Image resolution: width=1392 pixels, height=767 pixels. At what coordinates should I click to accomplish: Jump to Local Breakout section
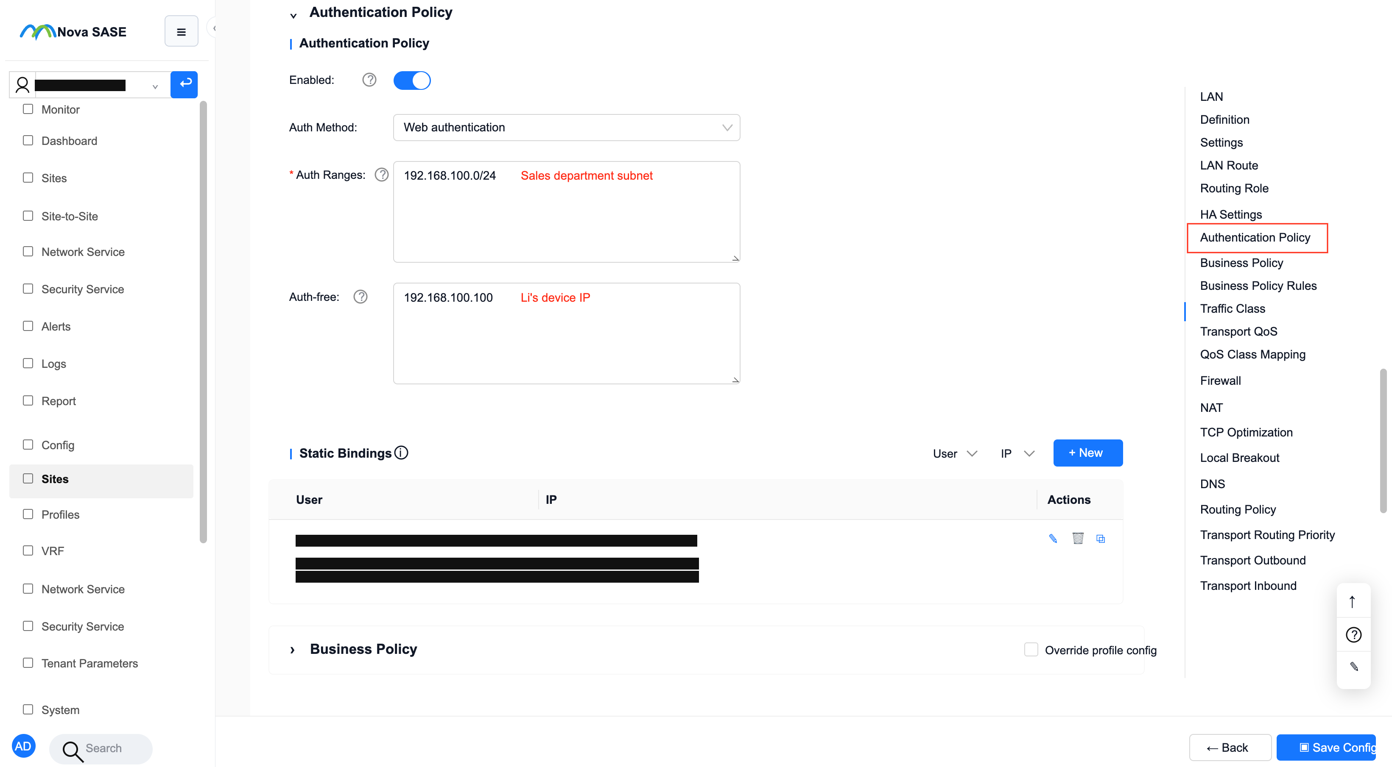pyautogui.click(x=1239, y=458)
